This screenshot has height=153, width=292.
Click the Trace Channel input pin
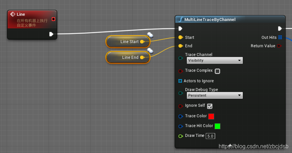[181, 58]
